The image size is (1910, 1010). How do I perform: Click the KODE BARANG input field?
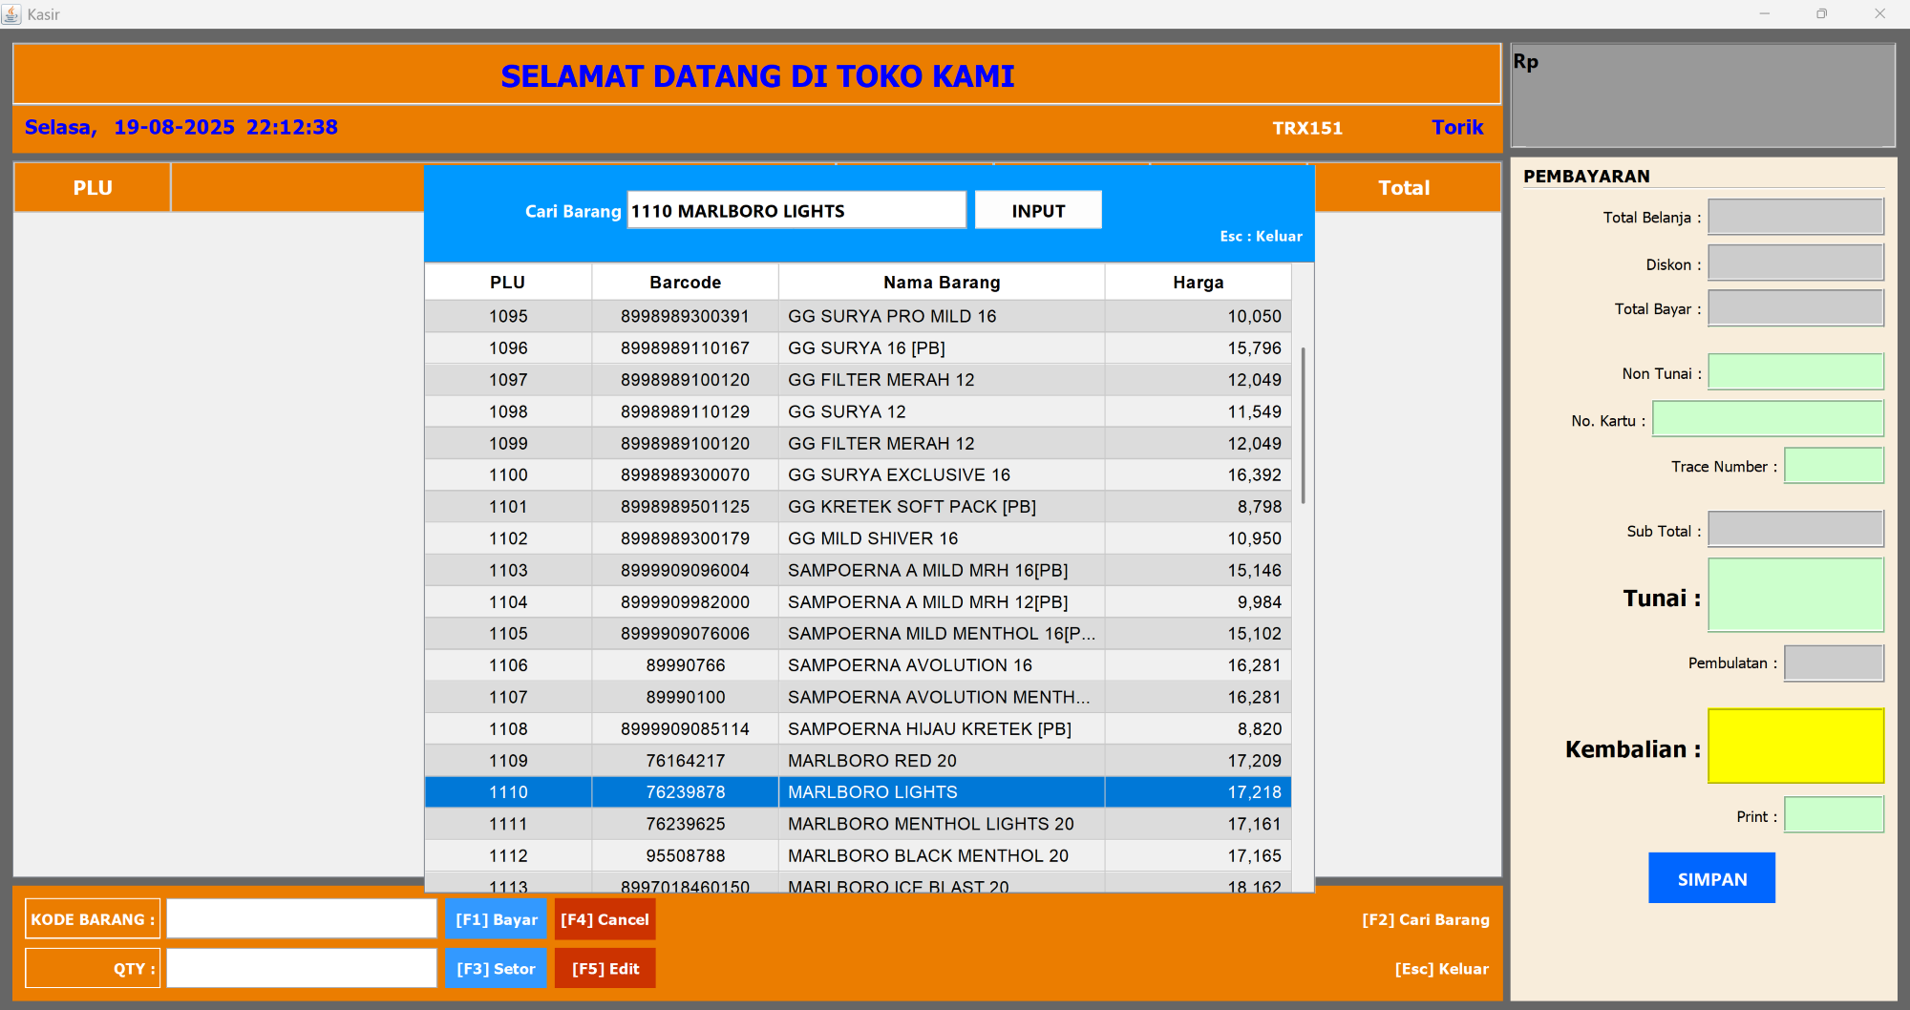point(302,918)
